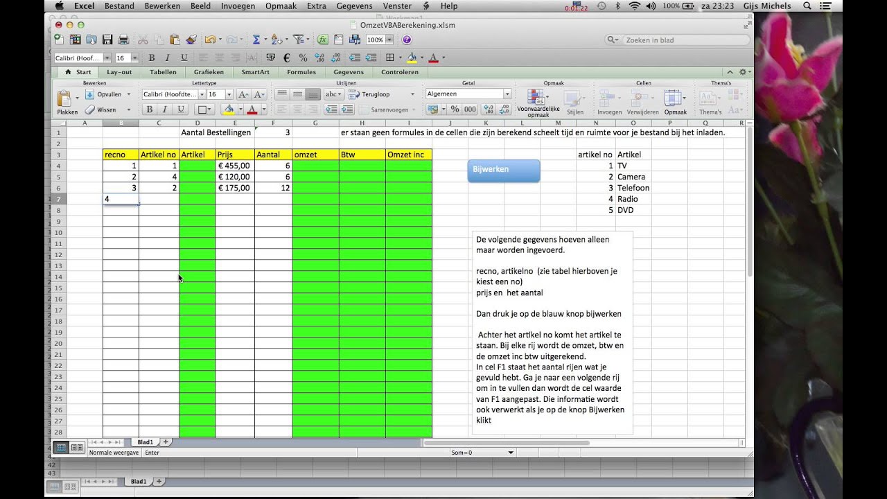Open the Bestand menu
The image size is (887, 499).
coord(120,6)
